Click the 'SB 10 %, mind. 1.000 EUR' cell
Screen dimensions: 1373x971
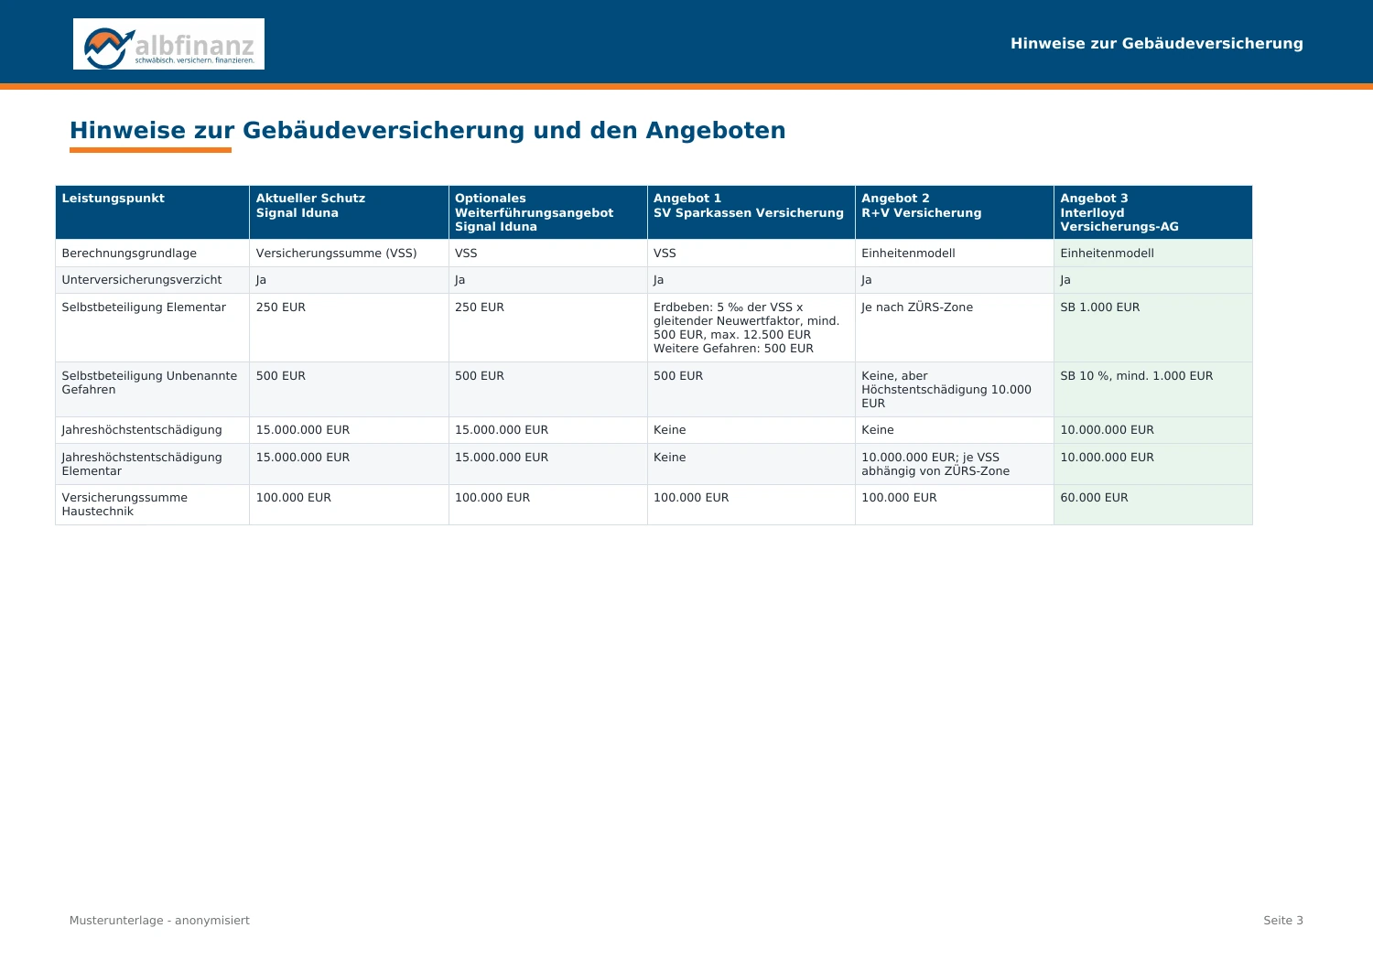1152,389
